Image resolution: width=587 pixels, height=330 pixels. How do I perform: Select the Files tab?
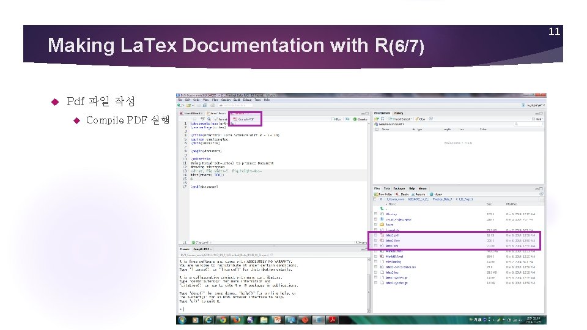(x=377, y=189)
